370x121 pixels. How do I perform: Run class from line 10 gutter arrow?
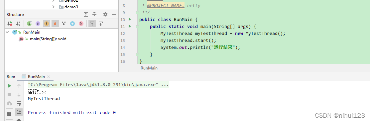[130, 19]
